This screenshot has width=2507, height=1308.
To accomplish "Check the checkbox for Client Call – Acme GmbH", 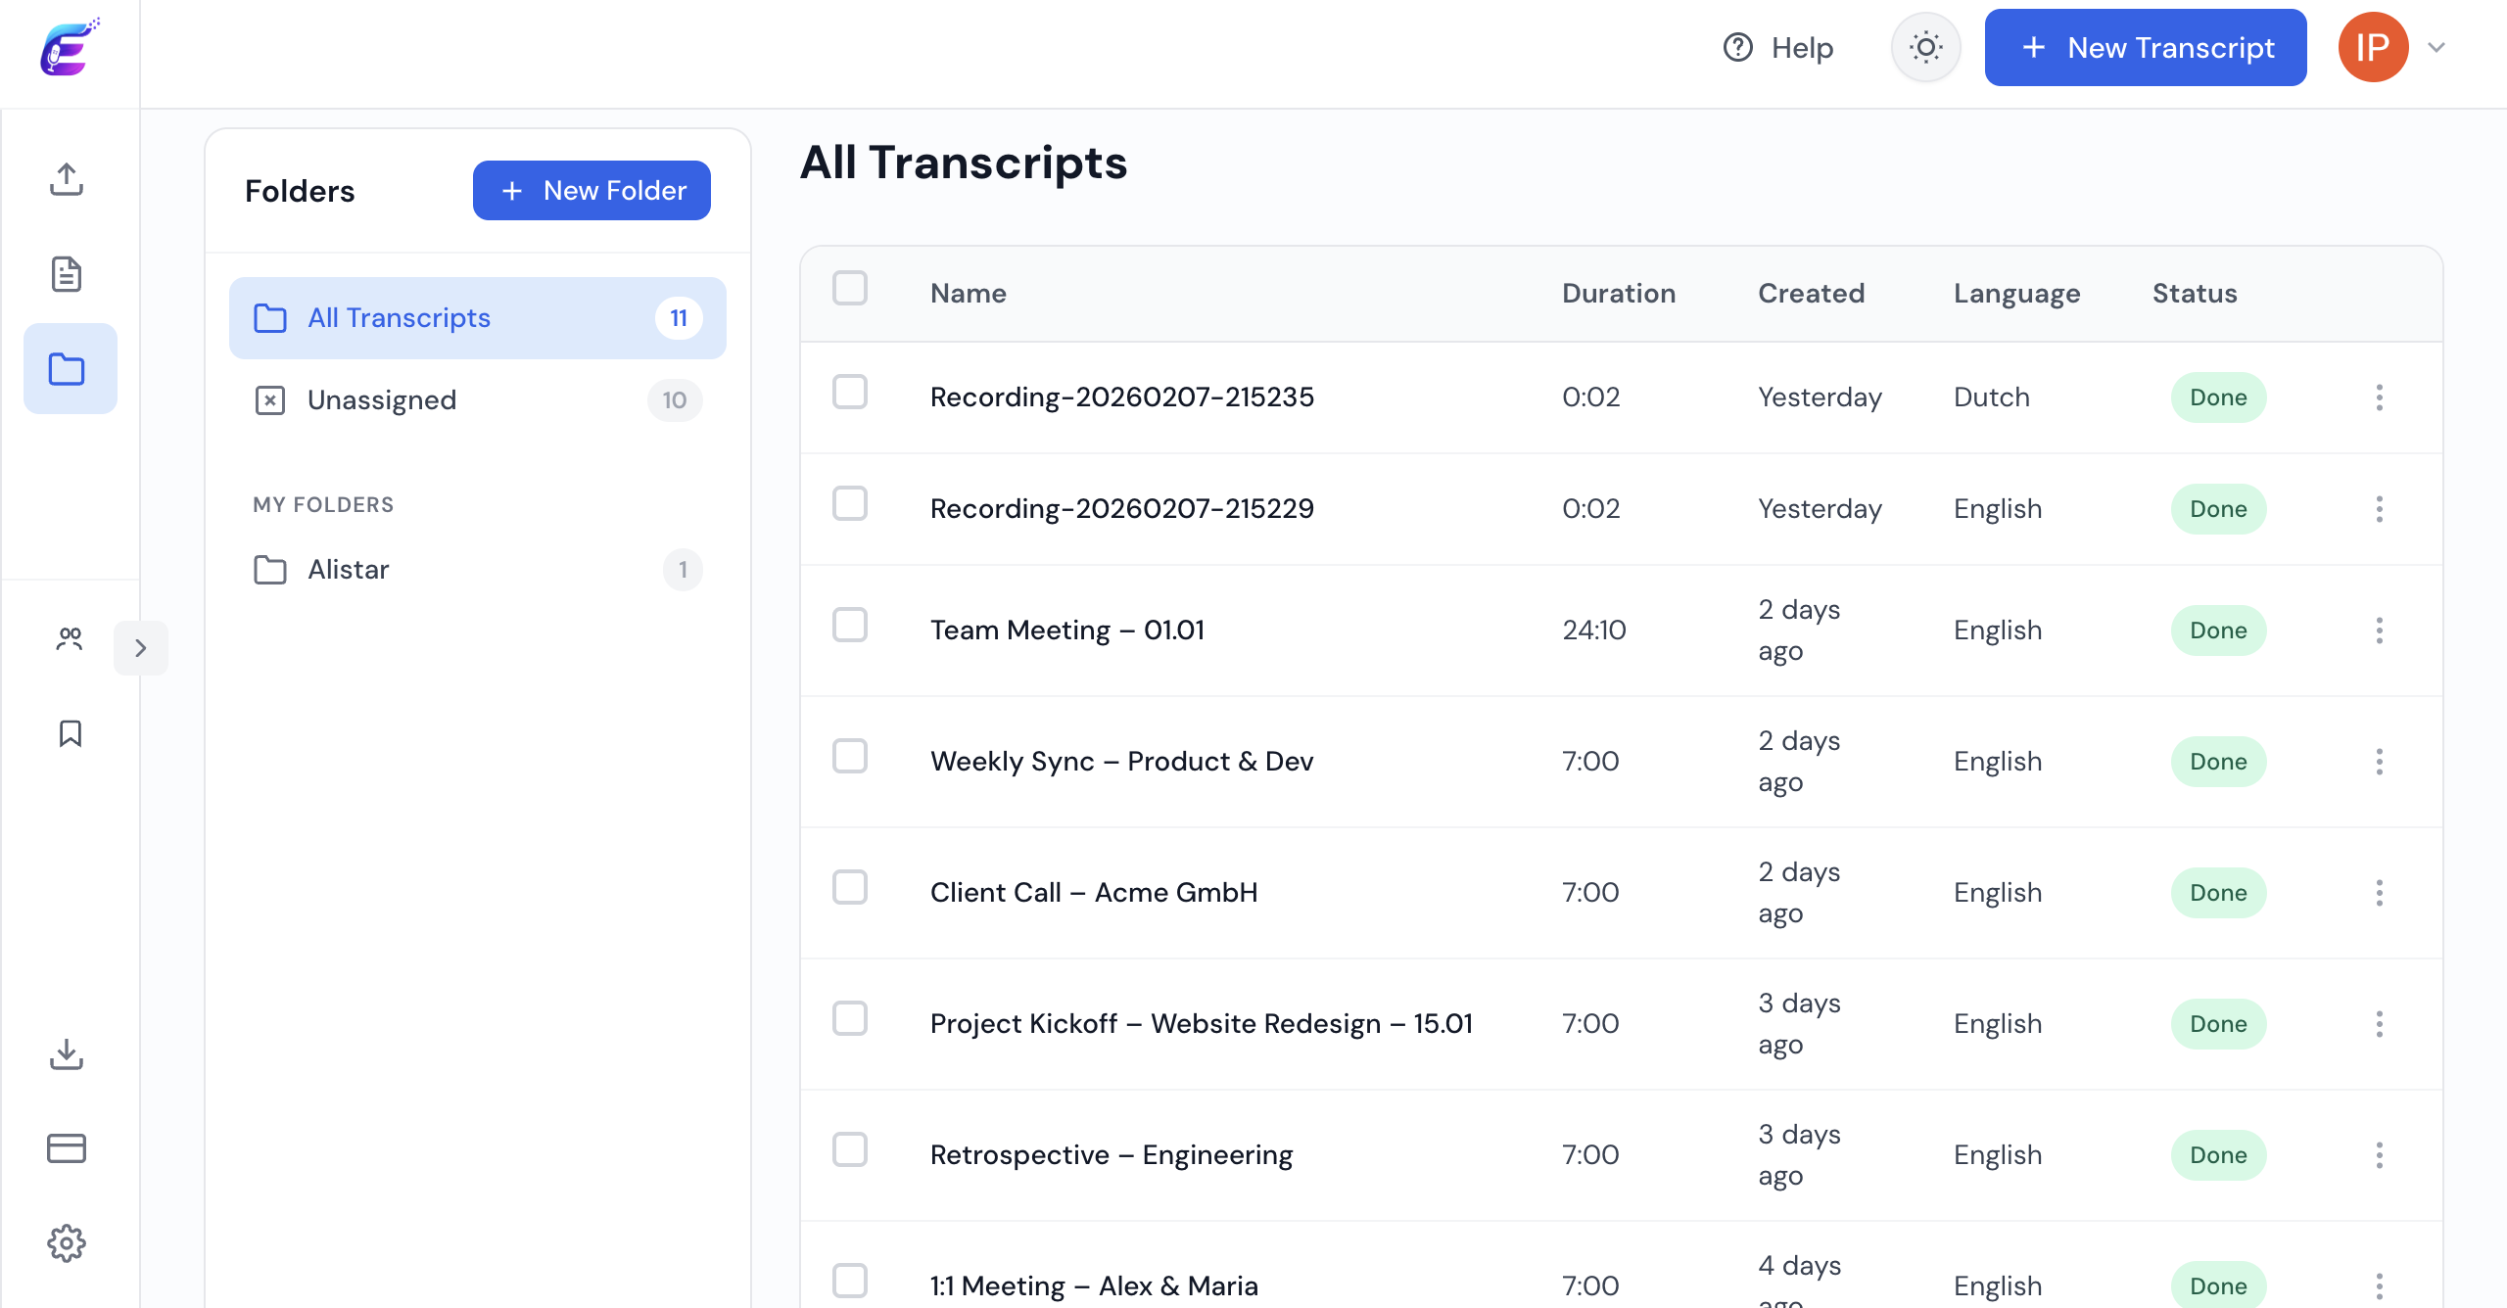I will tap(850, 887).
